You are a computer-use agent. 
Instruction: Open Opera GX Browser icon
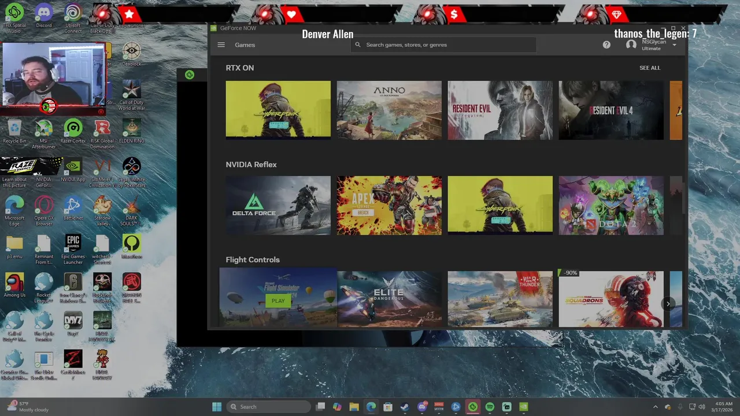click(44, 211)
